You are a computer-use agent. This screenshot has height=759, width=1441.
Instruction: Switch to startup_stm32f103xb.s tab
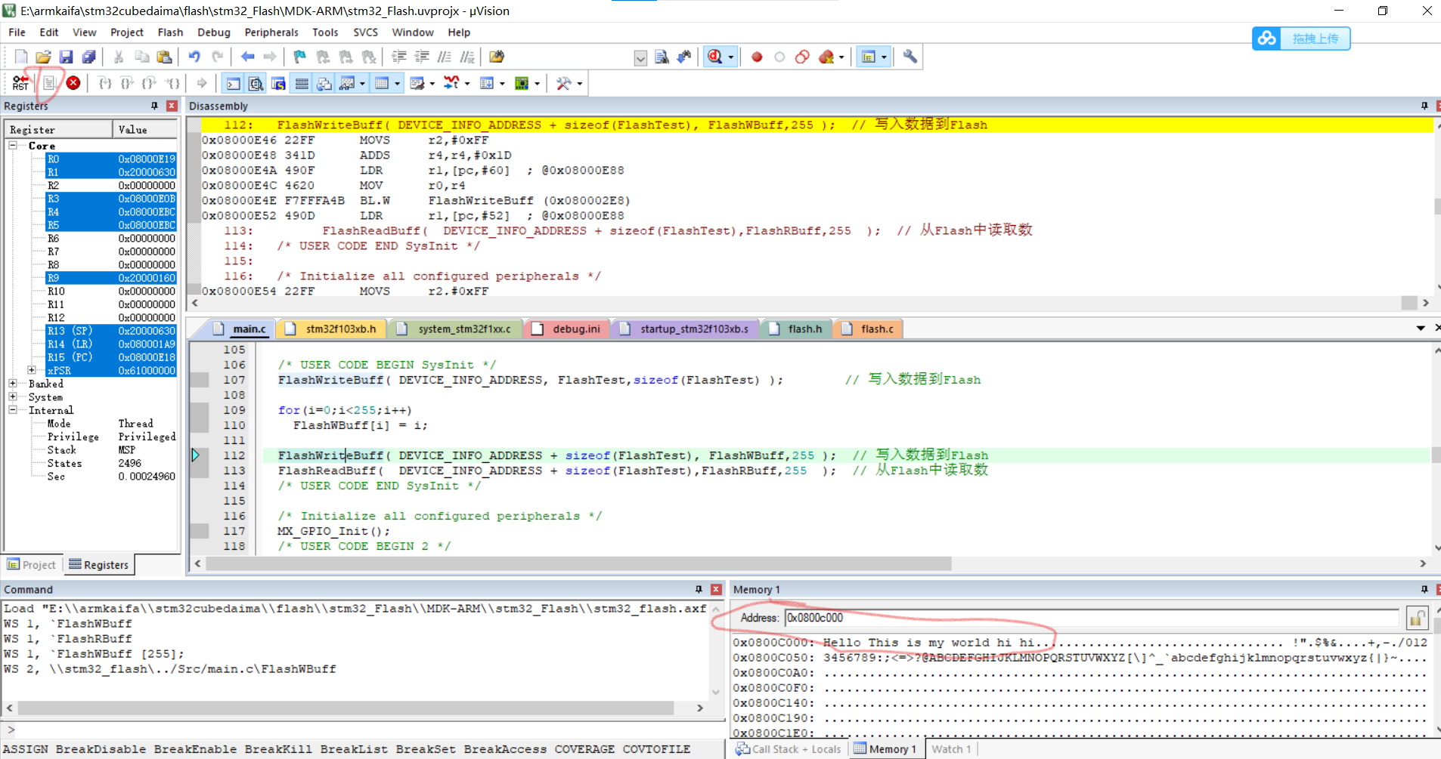[685, 329]
